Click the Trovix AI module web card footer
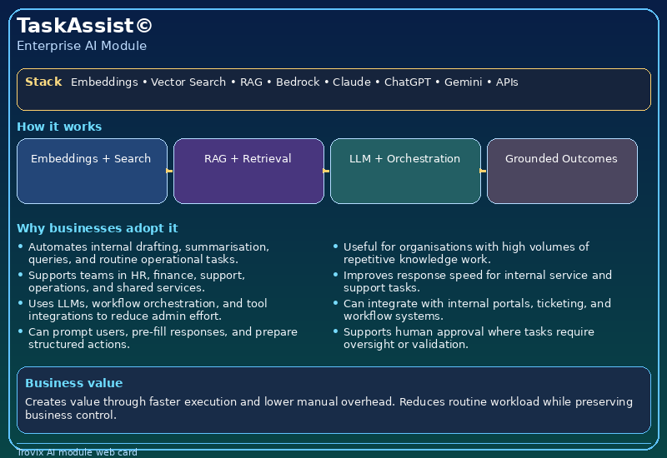The width and height of the screenshot is (667, 458). click(x=77, y=452)
